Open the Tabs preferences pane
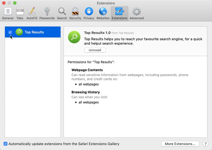Screen dimensions: 212x150 [x=20, y=13]
